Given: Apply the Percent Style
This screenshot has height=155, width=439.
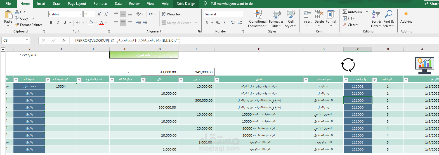Looking at the screenshot, I should [x=218, y=23].
